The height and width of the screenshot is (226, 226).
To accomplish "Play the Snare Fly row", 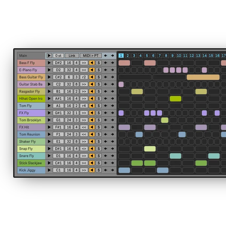I will point(49,156).
